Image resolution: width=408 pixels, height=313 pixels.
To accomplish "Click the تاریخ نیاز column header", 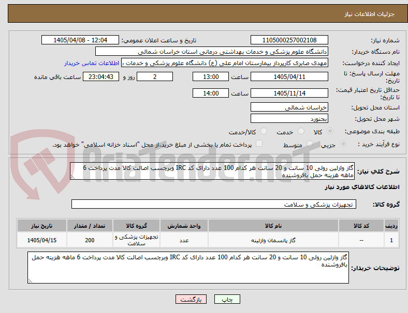I will [x=42, y=226].
